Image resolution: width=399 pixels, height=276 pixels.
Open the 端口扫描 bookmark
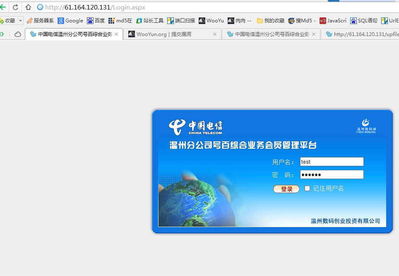181,21
